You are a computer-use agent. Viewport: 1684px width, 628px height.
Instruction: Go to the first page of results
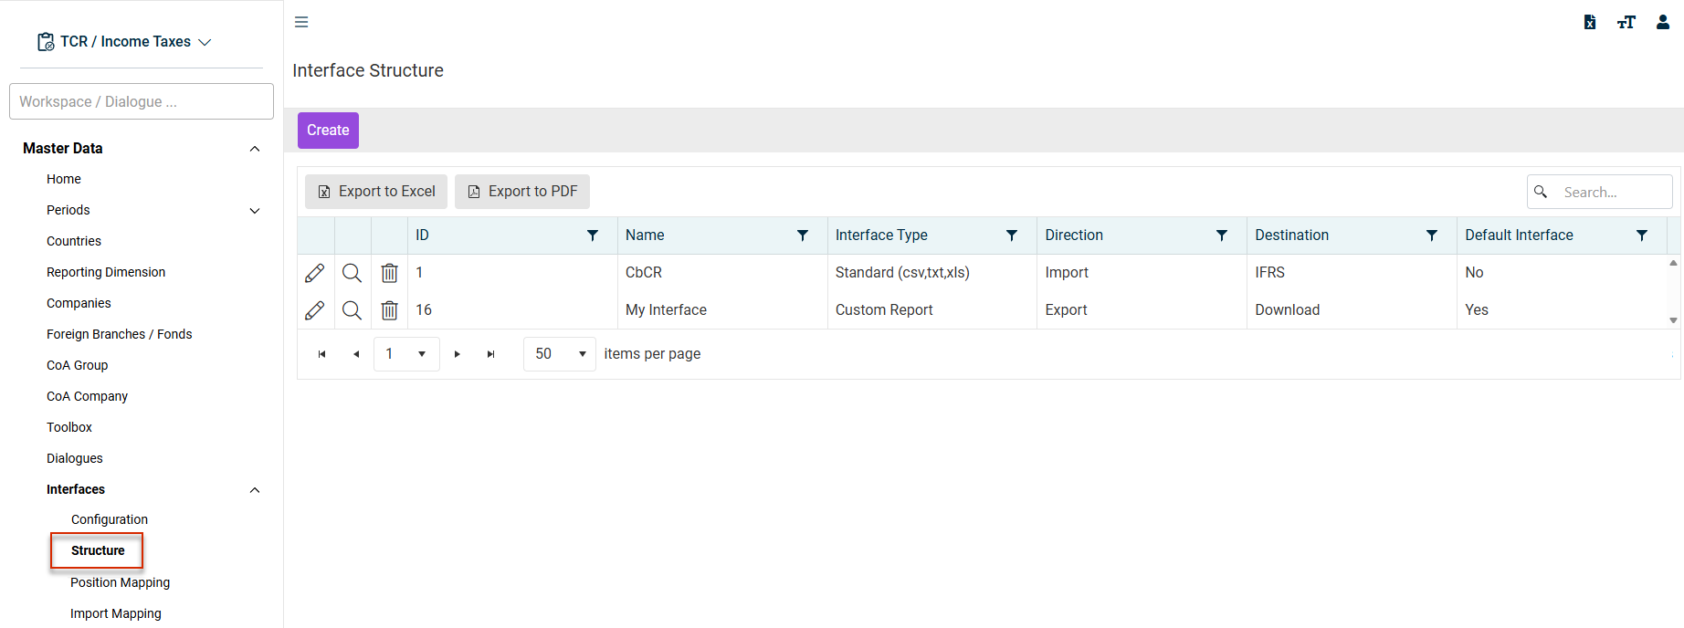(x=321, y=354)
